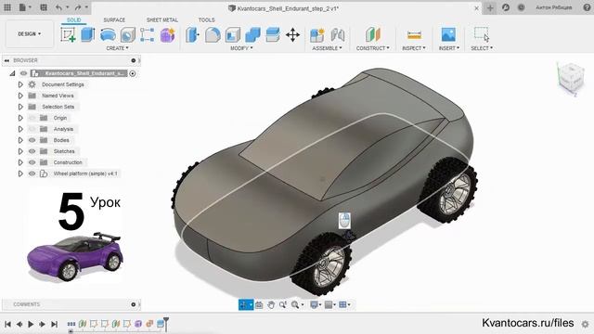
Task: Expand the Bodies folder
Action: [20, 140]
